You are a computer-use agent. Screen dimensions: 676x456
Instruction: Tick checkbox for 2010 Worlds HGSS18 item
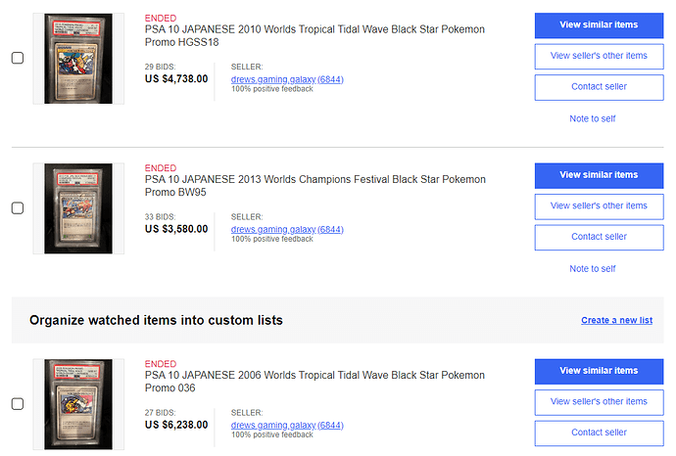pyautogui.click(x=18, y=58)
